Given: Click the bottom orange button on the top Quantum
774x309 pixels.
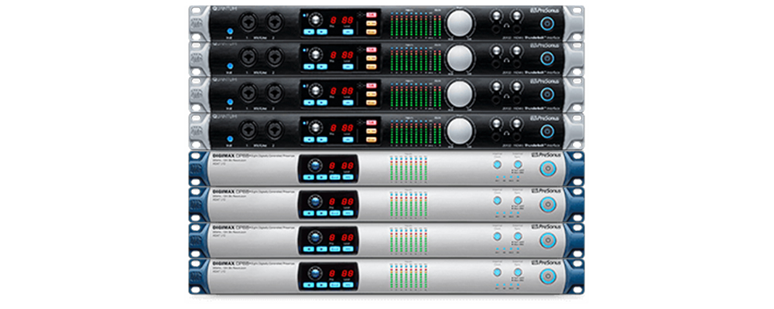Looking at the screenshot, I should click(x=372, y=31).
